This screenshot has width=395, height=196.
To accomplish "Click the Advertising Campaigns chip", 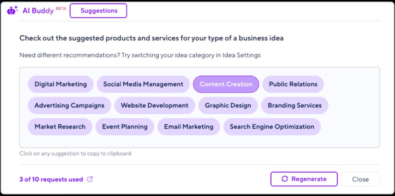I will pyautogui.click(x=69, y=105).
